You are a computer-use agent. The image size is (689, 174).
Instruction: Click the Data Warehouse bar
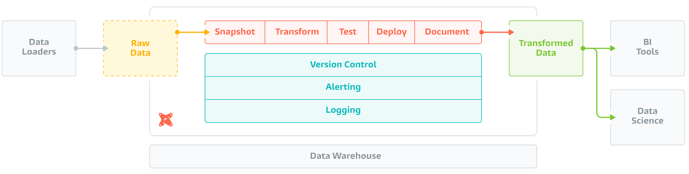[343, 156]
